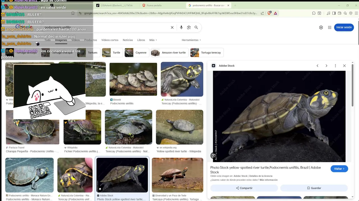Click the Brave Rewards triangle icon
This screenshot has width=359, height=201.
[275, 13]
